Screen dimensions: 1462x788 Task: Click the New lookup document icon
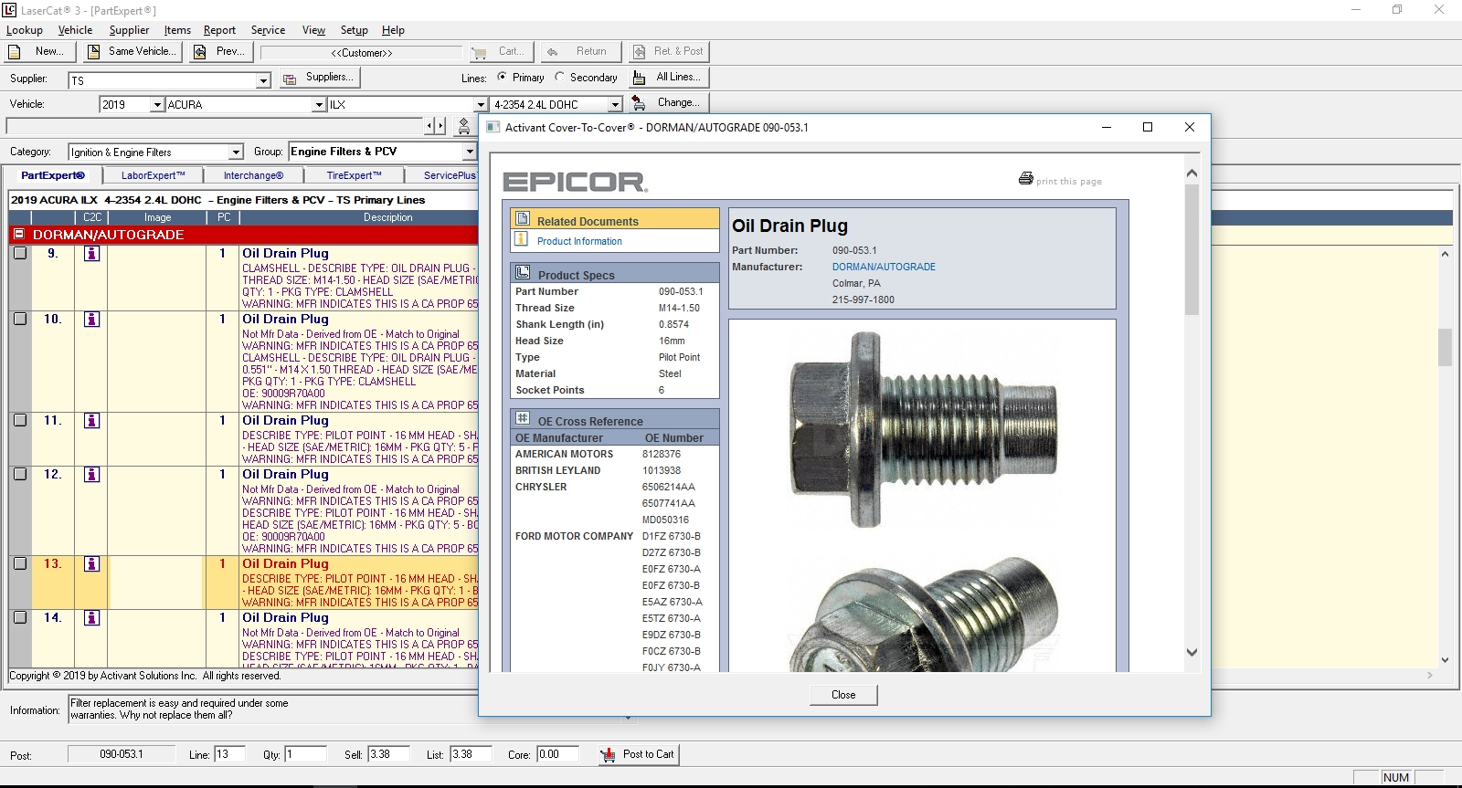(x=15, y=52)
